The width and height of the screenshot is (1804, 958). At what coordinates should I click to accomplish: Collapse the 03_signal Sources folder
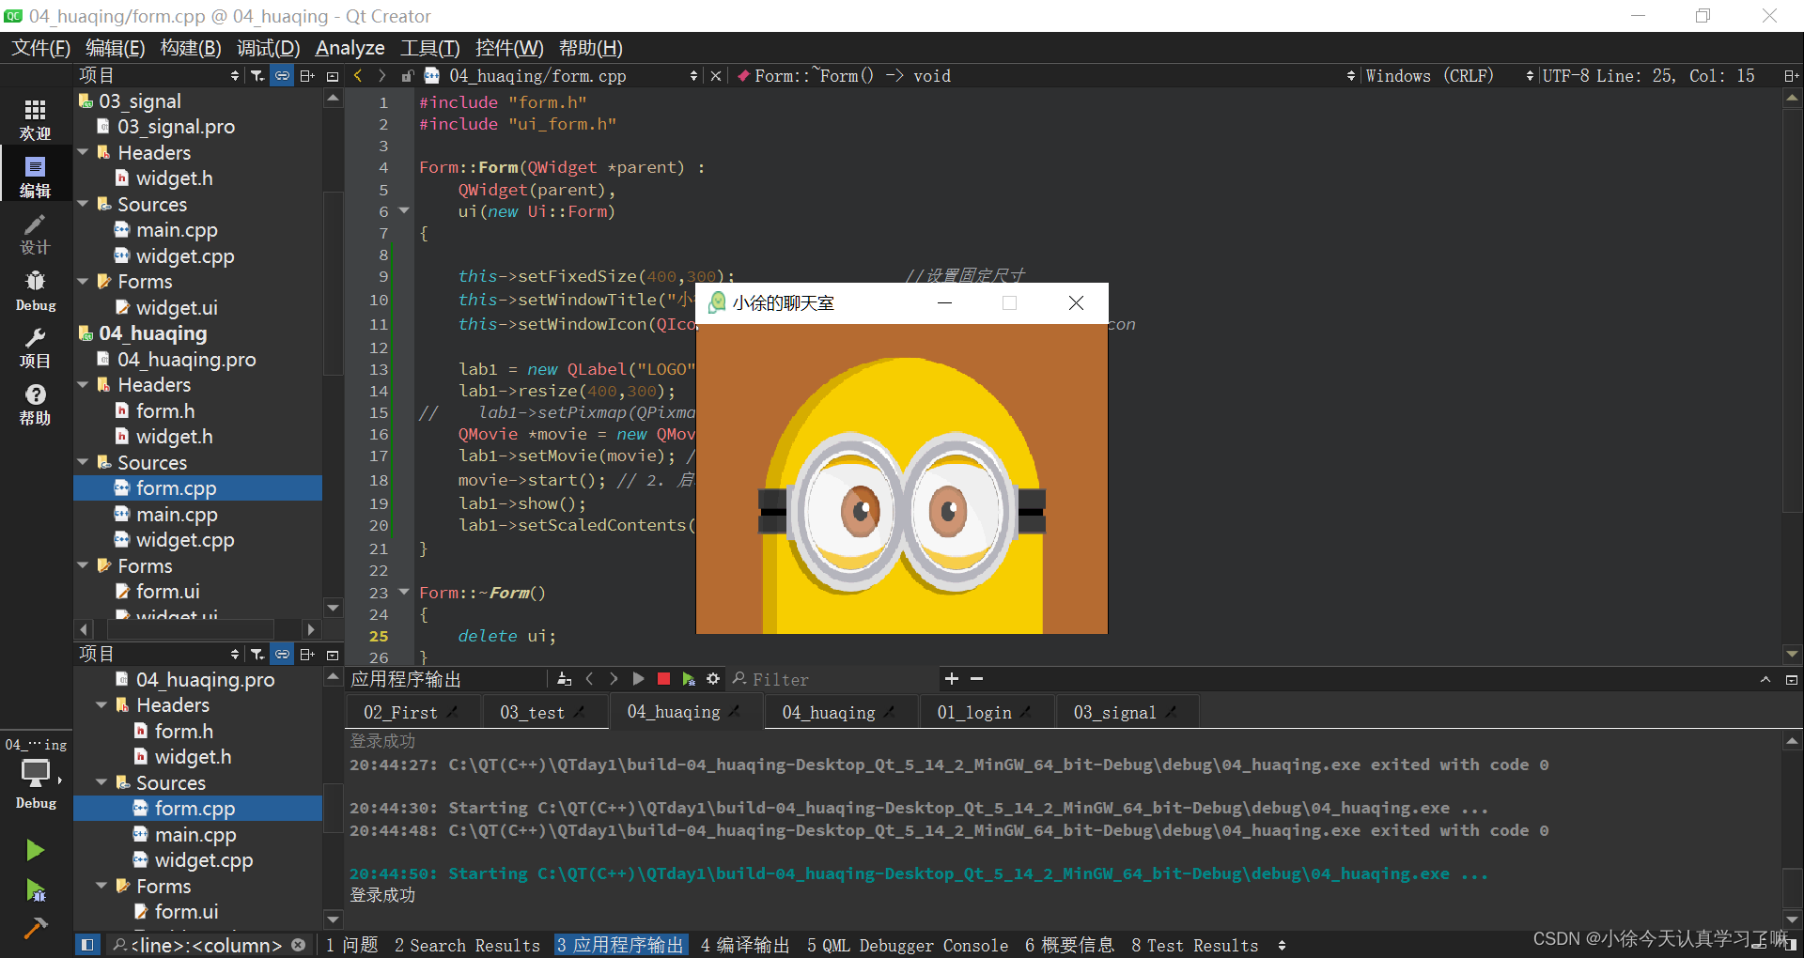(x=83, y=204)
